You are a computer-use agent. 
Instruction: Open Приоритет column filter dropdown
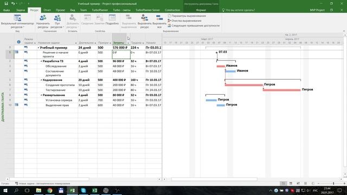point(110,43)
